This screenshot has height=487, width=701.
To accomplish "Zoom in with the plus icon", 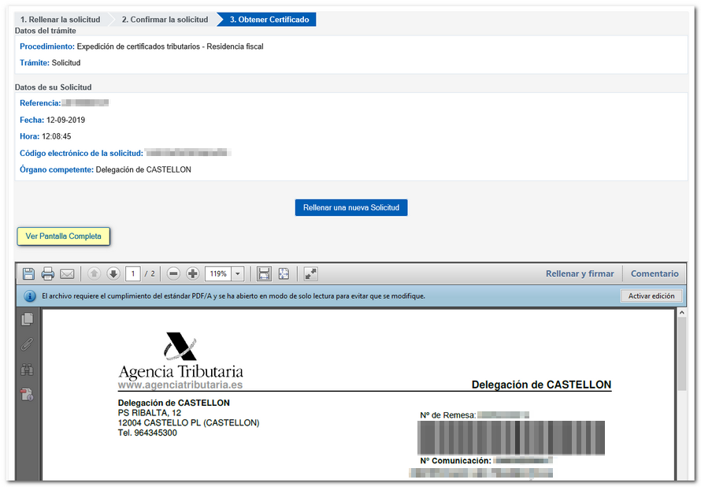I will [x=193, y=273].
